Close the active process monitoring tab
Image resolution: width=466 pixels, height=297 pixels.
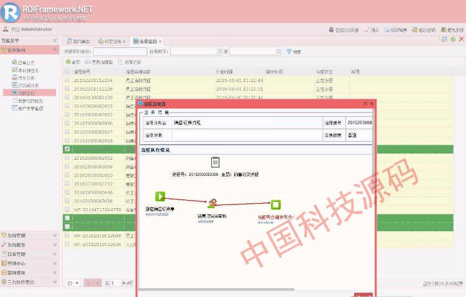pyautogui.click(x=160, y=42)
